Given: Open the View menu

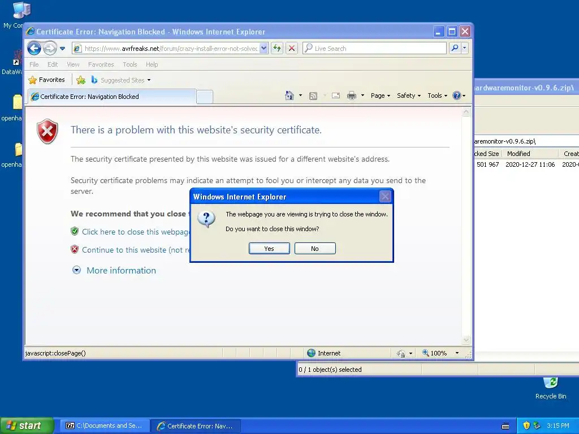Looking at the screenshot, I should [73, 64].
